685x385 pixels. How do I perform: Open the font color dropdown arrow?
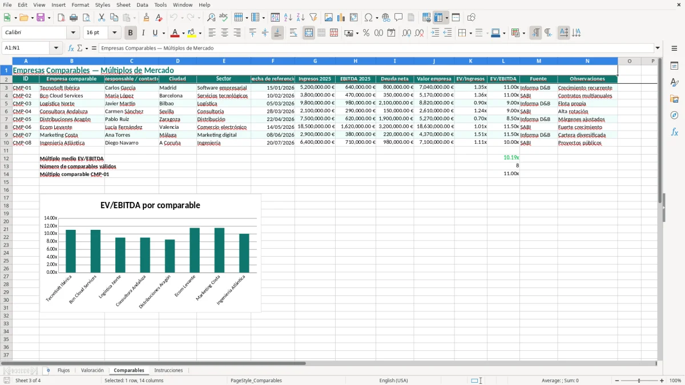[x=183, y=33]
